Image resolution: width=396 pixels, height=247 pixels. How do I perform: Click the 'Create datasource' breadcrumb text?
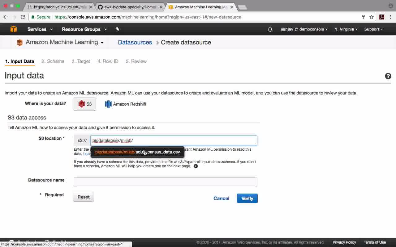186,42
